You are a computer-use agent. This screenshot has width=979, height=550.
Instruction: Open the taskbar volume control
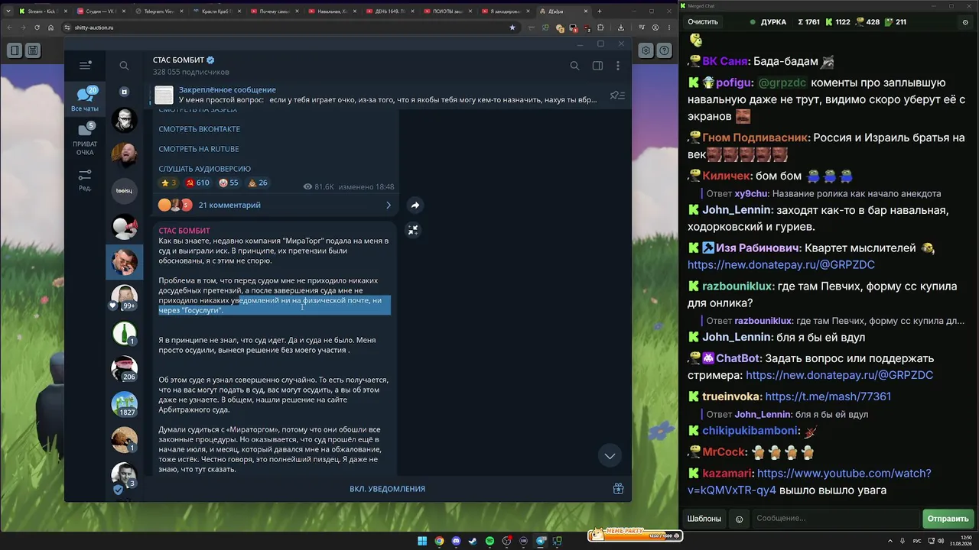tap(940, 541)
